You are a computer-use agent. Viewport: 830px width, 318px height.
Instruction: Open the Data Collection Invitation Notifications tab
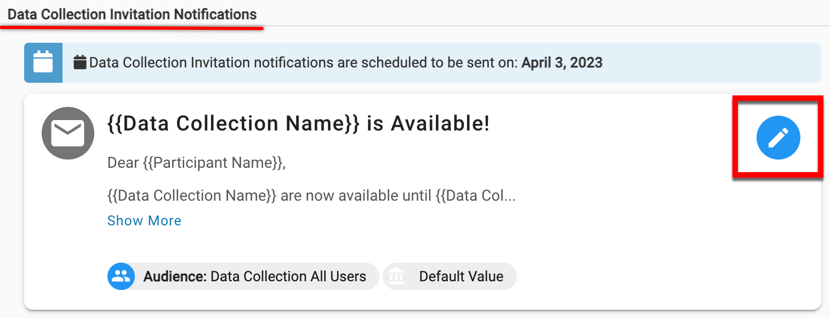point(132,14)
